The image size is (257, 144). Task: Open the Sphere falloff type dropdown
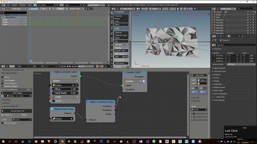click(x=65, y=81)
